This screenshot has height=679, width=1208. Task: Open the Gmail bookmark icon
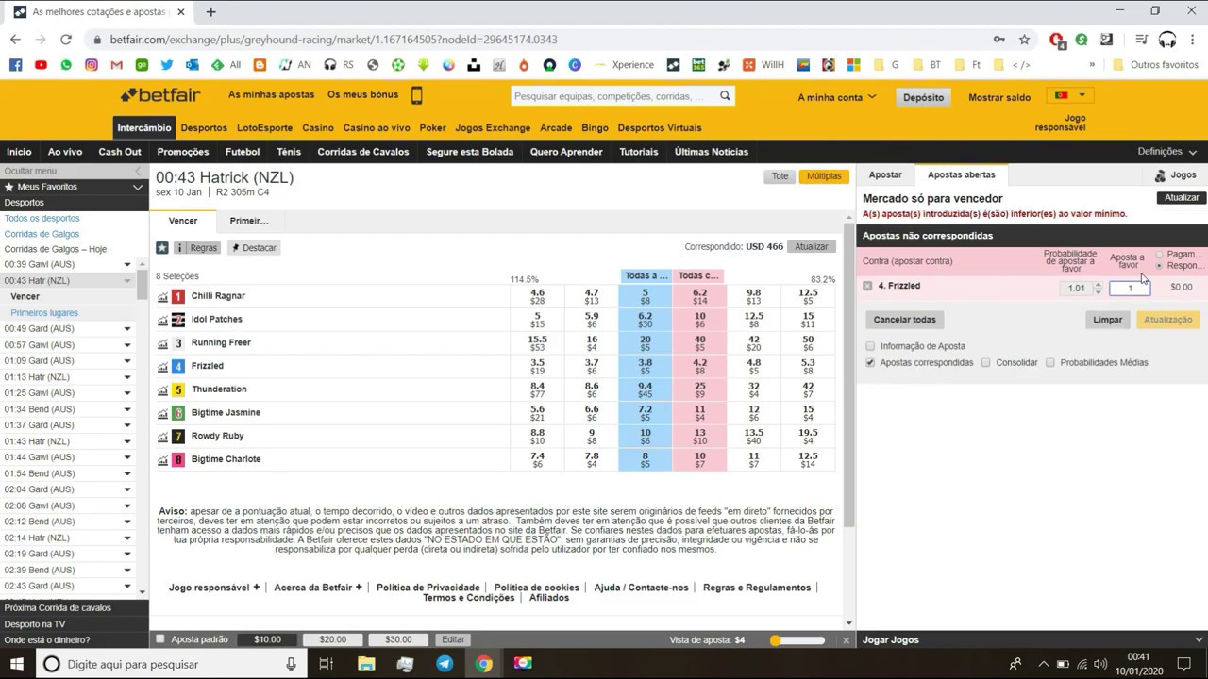pyautogui.click(x=116, y=65)
